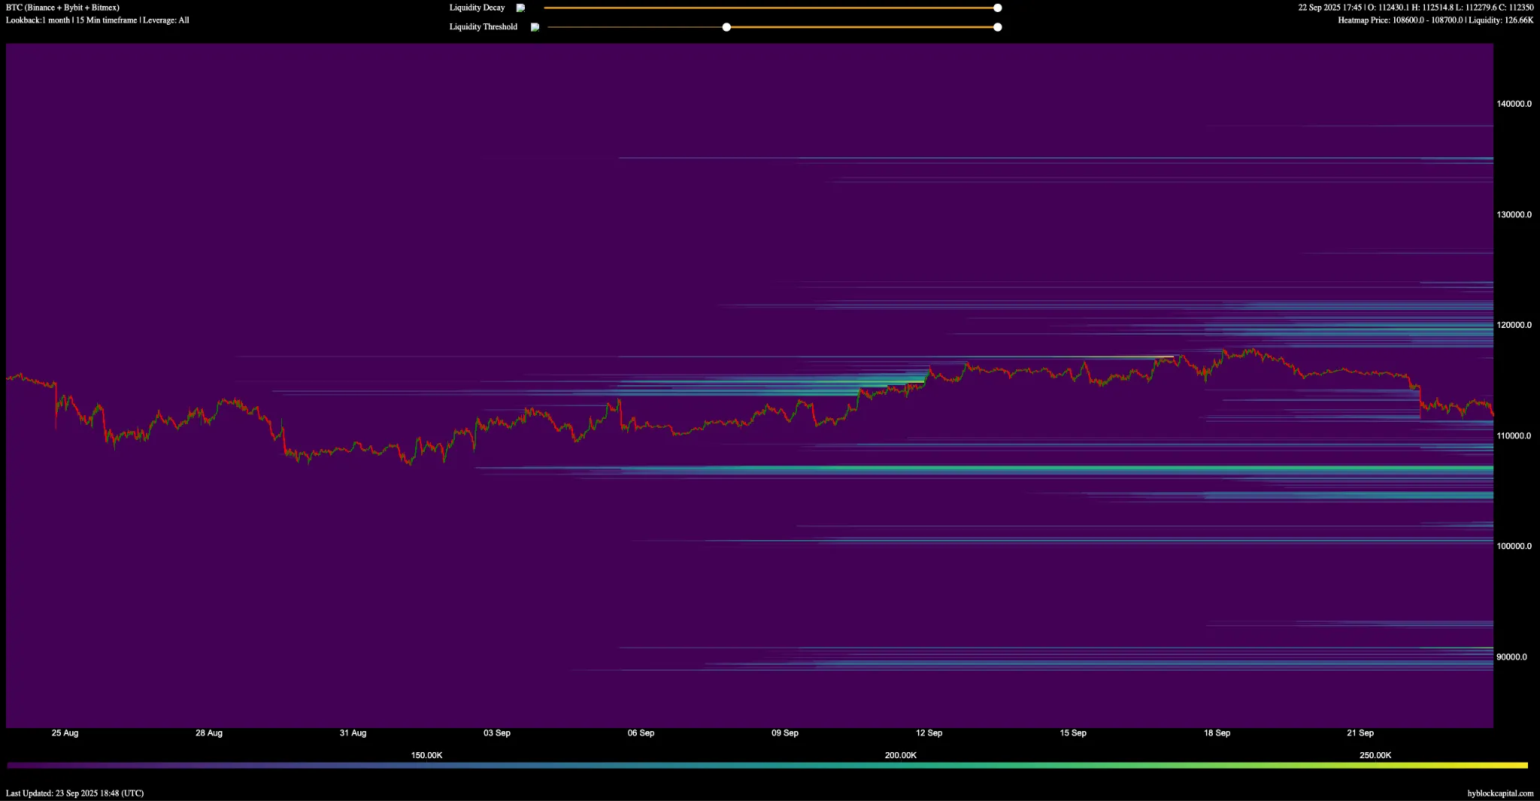Click the 250.00K mark on color scale
Viewport: 1540px width, 801px height.
tap(1375, 755)
